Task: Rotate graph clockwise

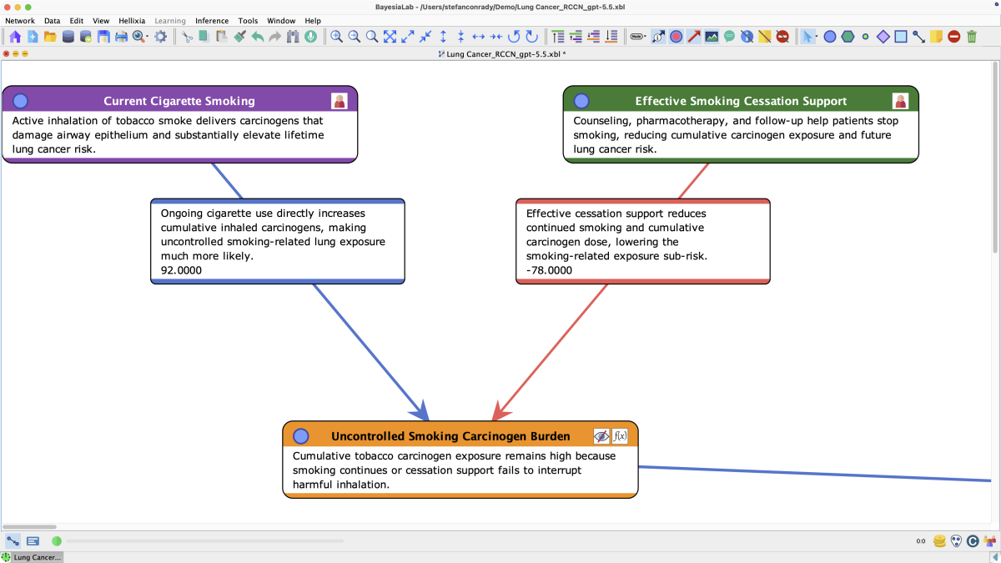Action: click(x=531, y=37)
